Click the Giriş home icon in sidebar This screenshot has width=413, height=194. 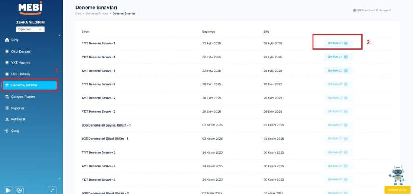tap(6, 40)
